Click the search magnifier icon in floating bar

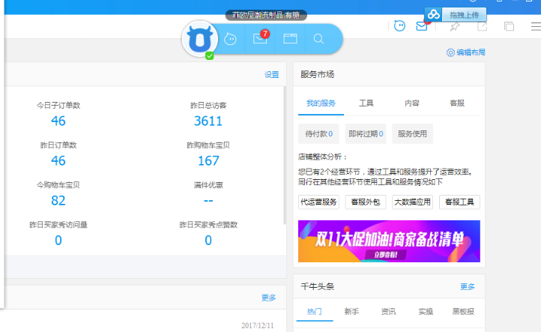point(319,39)
